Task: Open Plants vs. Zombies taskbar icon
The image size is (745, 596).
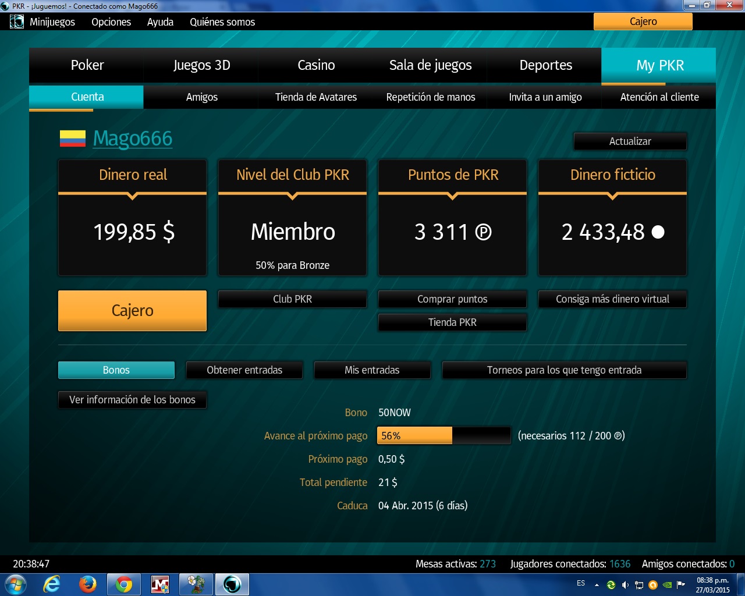Action: 196,584
